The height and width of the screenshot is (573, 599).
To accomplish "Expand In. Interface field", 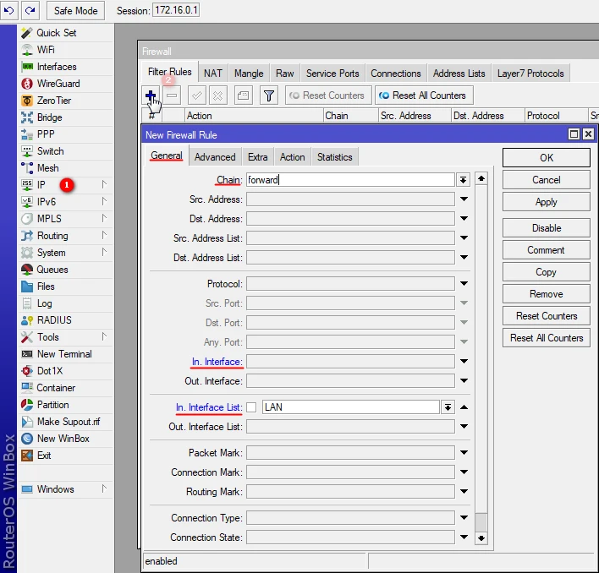I will point(464,361).
